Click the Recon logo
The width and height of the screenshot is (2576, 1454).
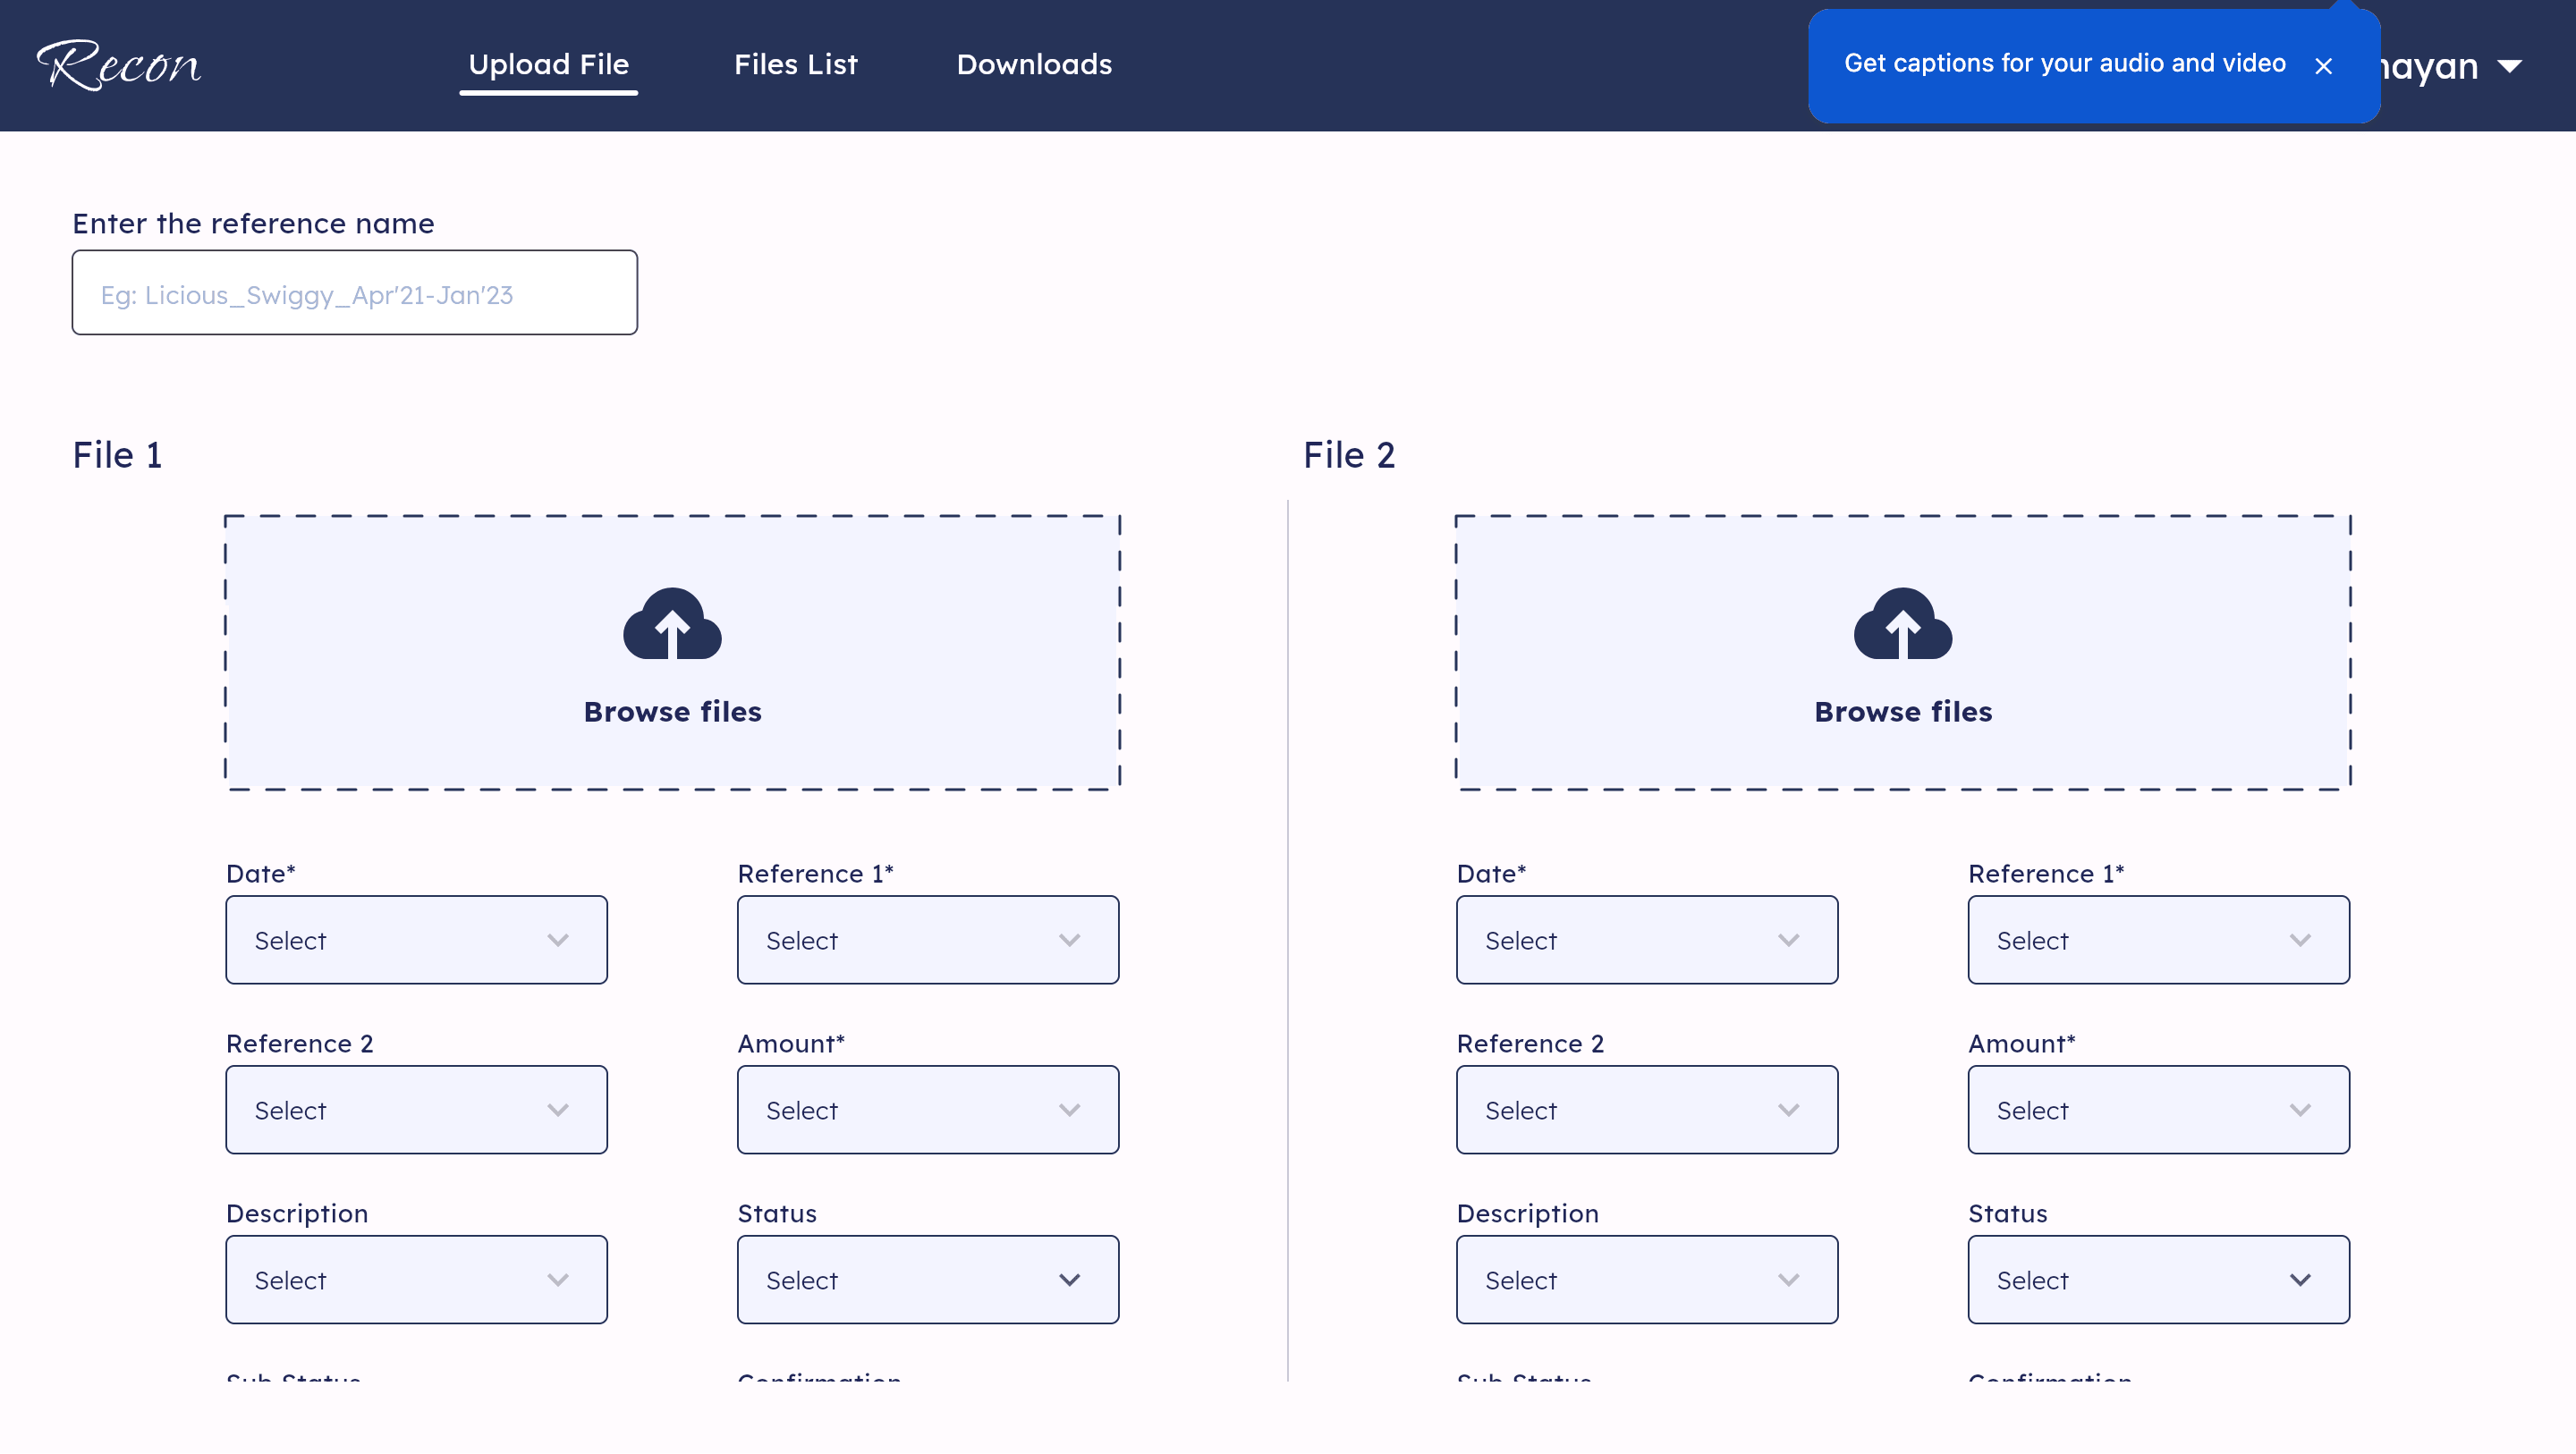click(x=118, y=65)
